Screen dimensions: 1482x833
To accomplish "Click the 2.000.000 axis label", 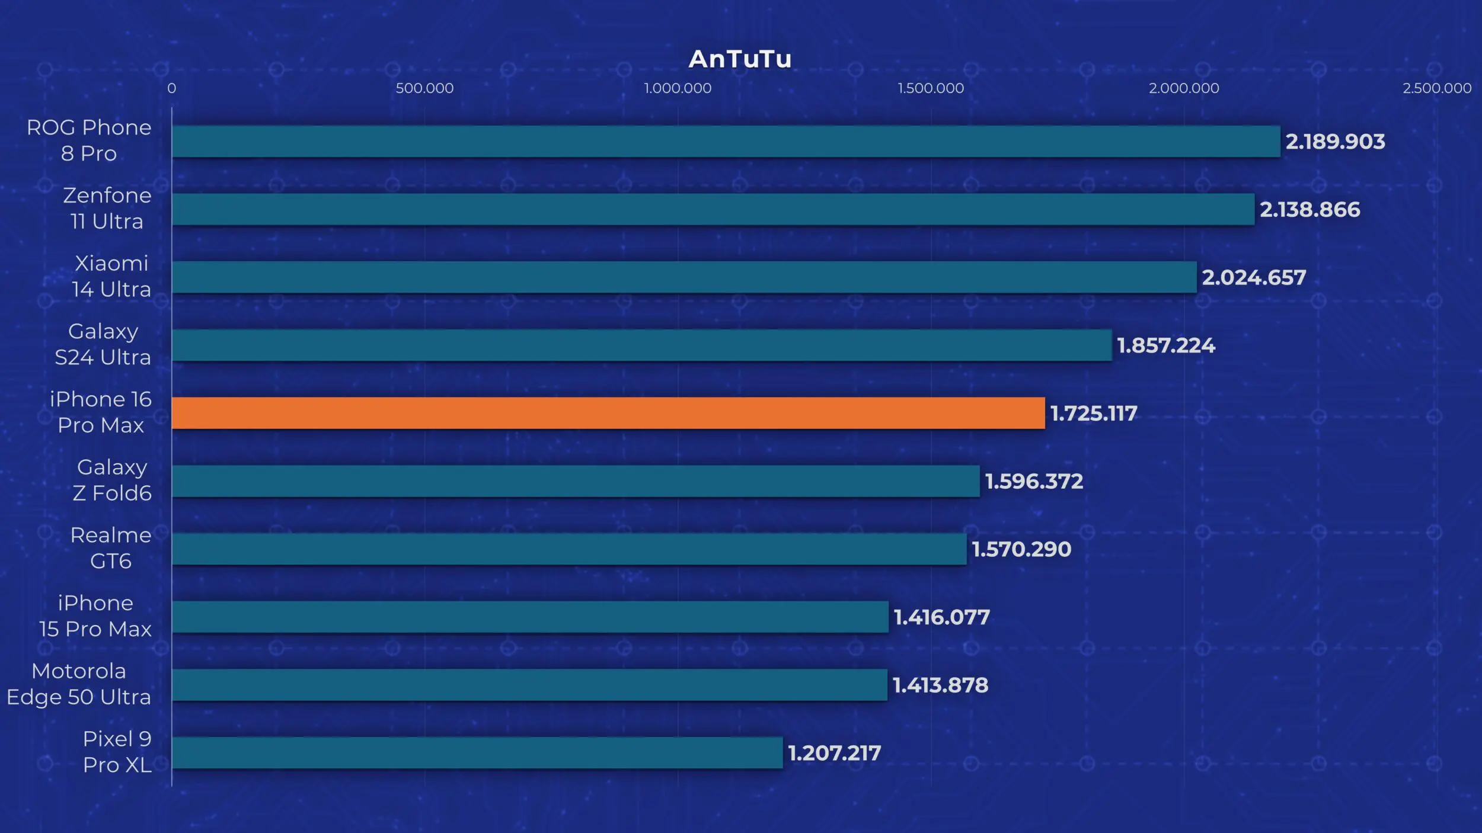I will pyautogui.click(x=1184, y=88).
